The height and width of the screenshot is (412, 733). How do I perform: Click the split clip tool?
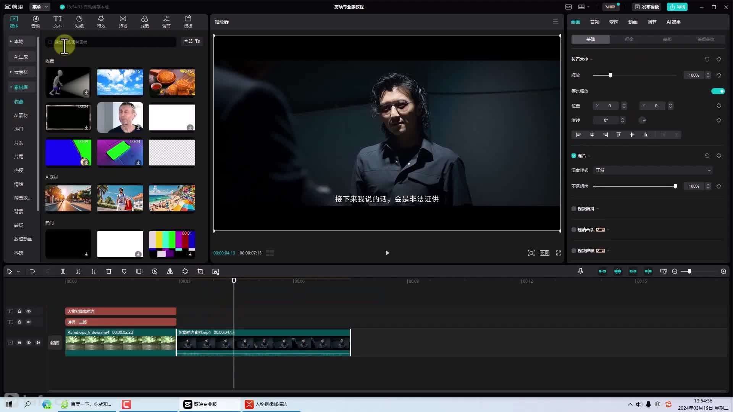[x=63, y=271]
